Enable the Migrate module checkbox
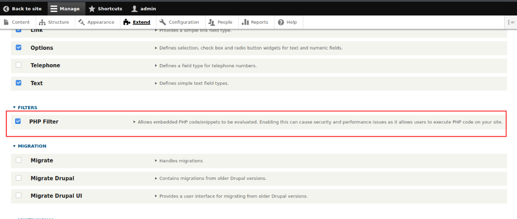 (19, 160)
